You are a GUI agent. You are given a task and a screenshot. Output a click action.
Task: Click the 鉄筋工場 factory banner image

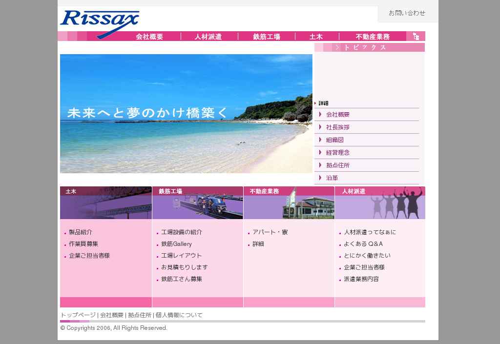coord(198,203)
